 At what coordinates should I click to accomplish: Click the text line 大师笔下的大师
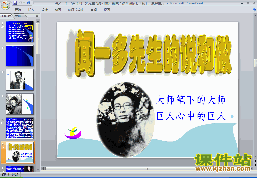click(x=191, y=100)
